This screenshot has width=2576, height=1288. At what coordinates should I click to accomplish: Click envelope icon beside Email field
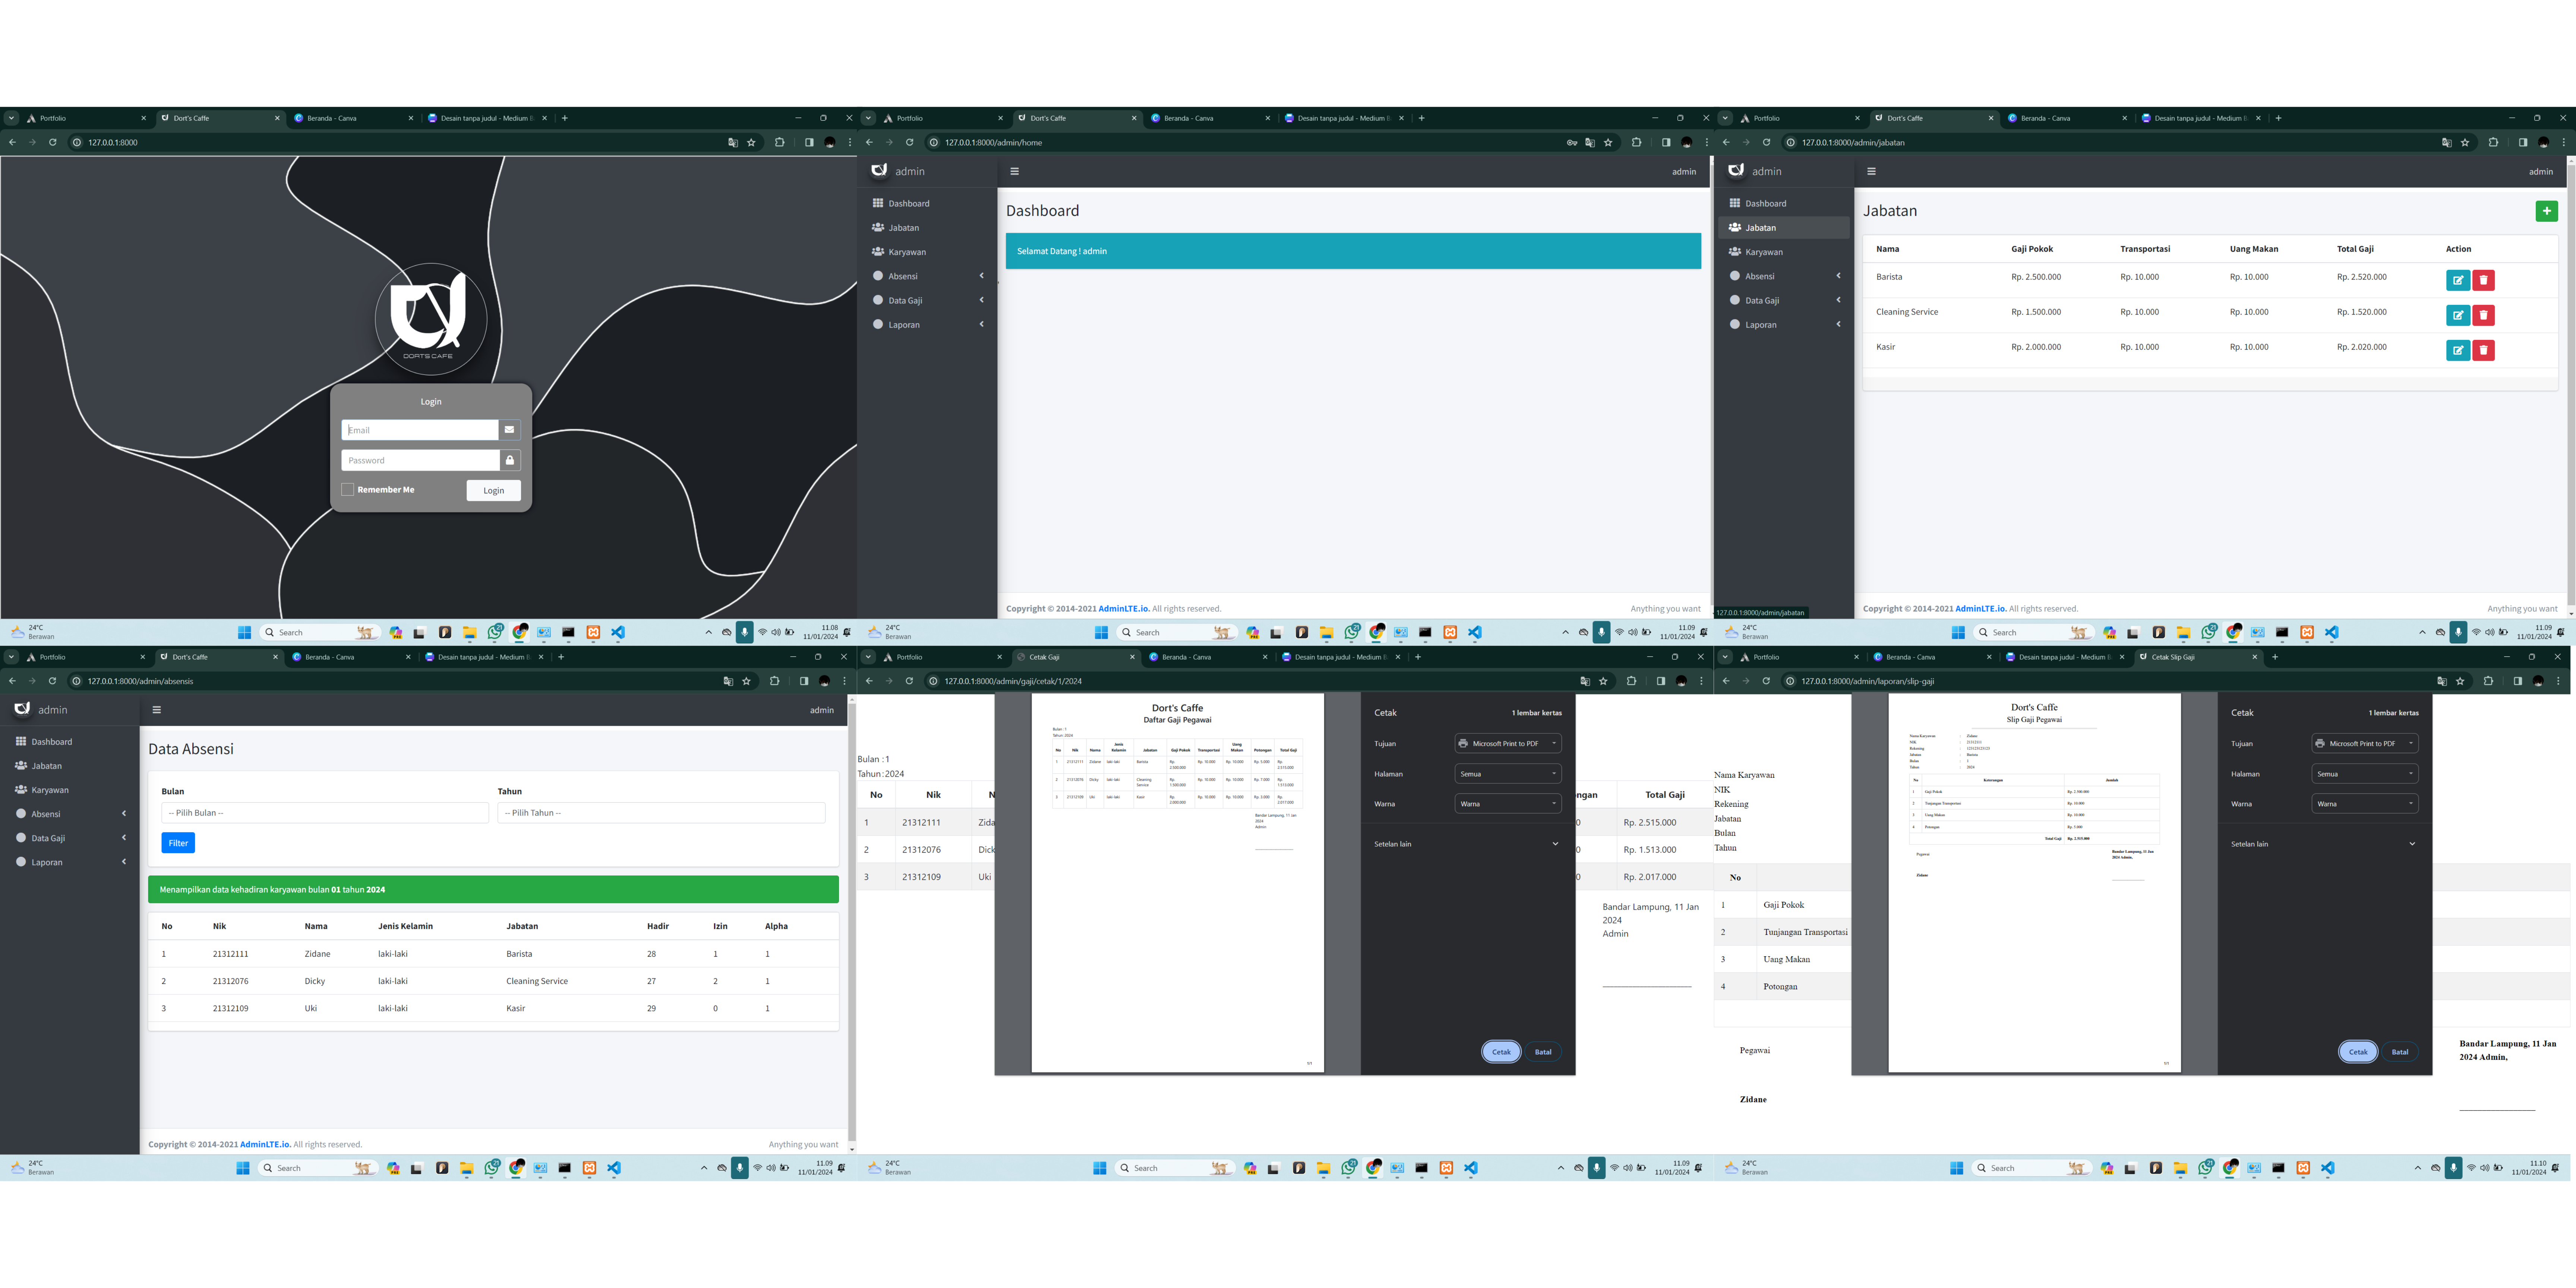(x=509, y=430)
